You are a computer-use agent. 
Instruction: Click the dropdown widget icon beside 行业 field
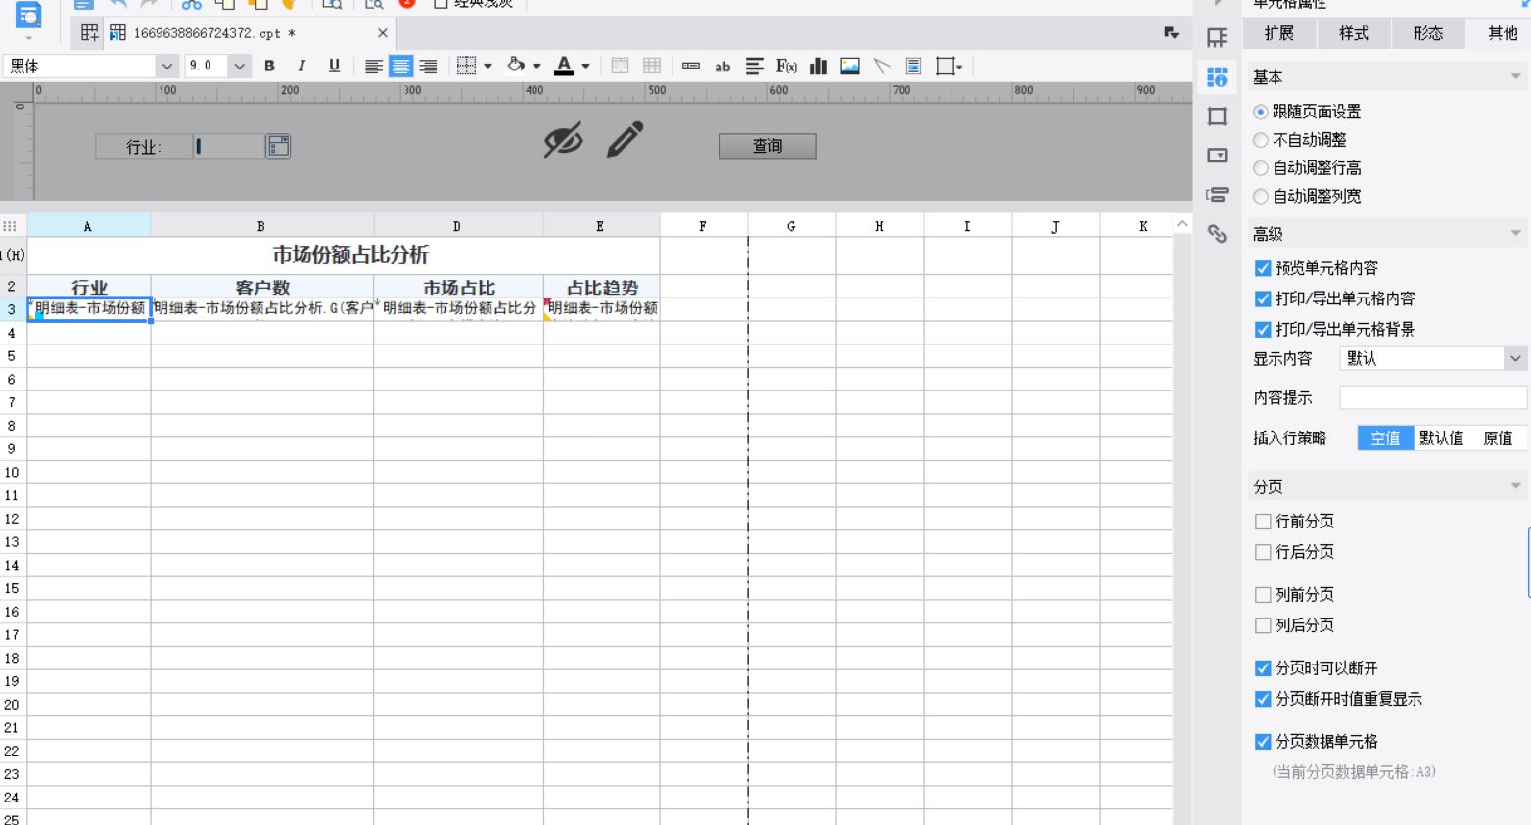(x=278, y=146)
